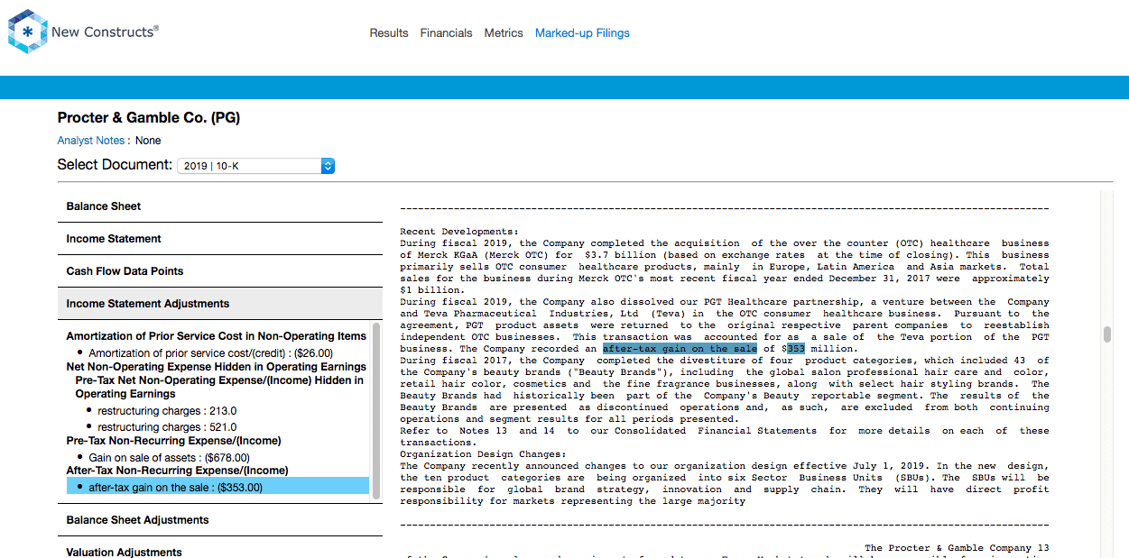Expand the Balance Sheet section
Viewport: 1129px width, 558px height.
(220, 206)
